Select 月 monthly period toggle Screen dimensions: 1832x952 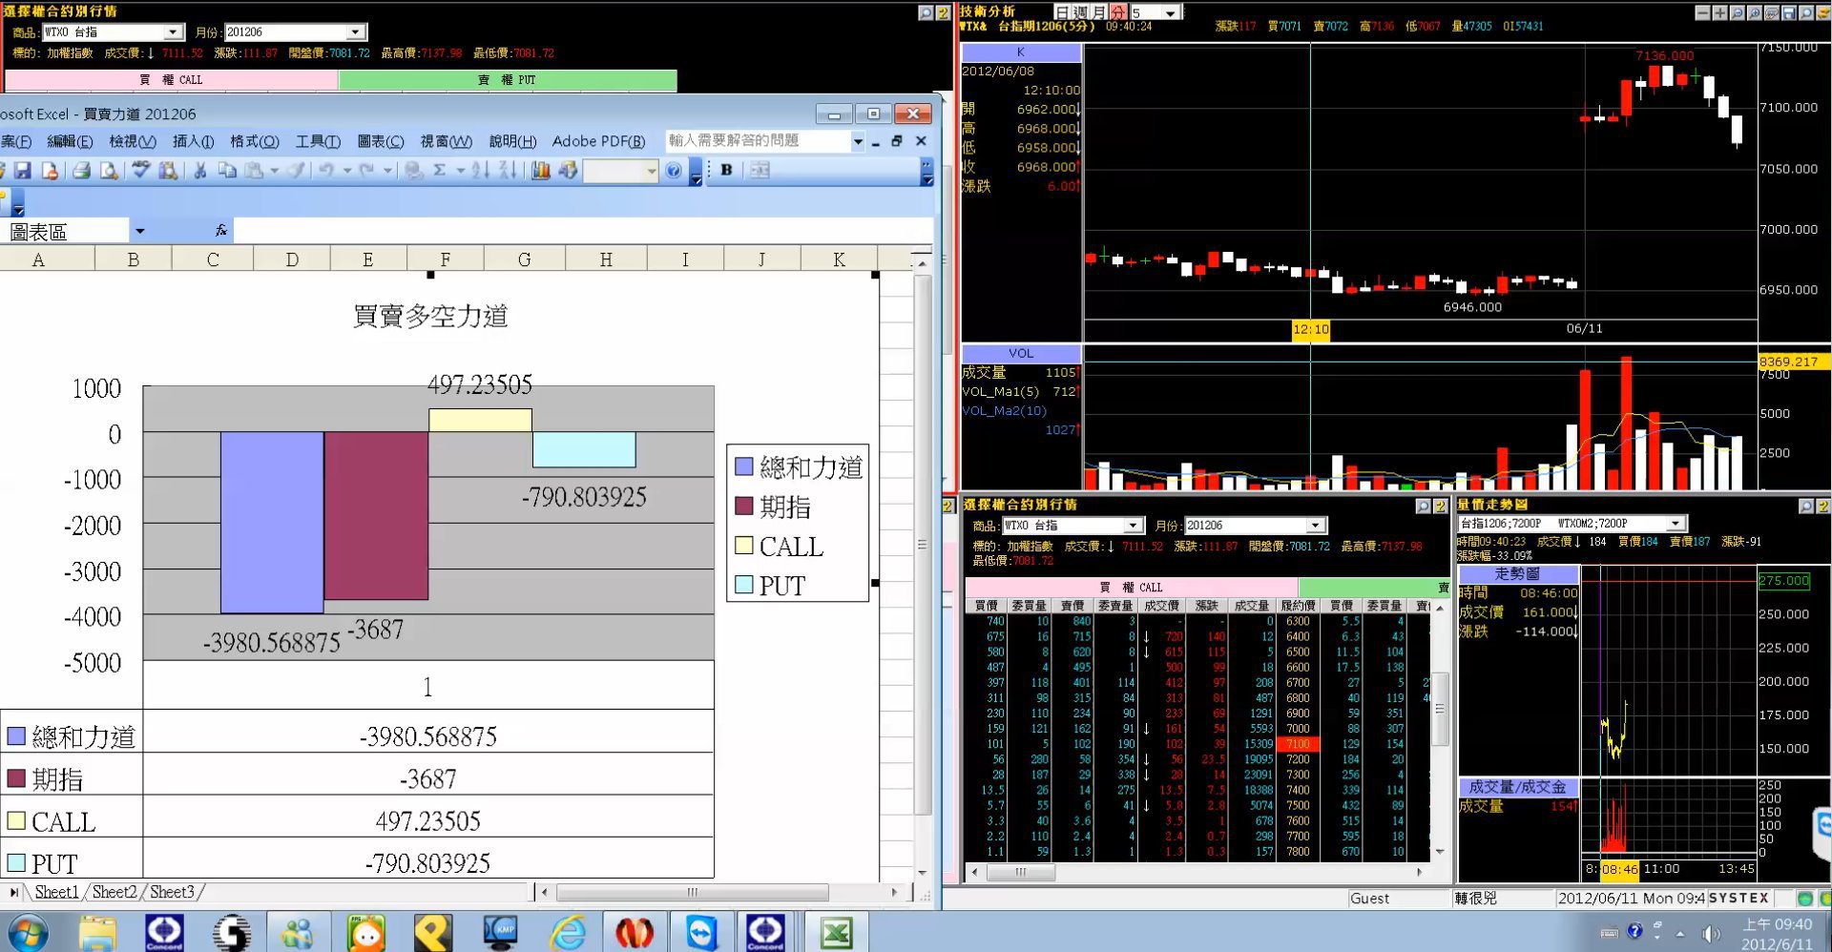tap(1098, 11)
